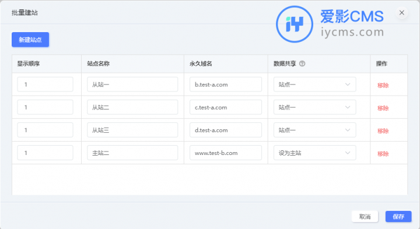Edit the domain field www.test-b.com

[x=226, y=153]
